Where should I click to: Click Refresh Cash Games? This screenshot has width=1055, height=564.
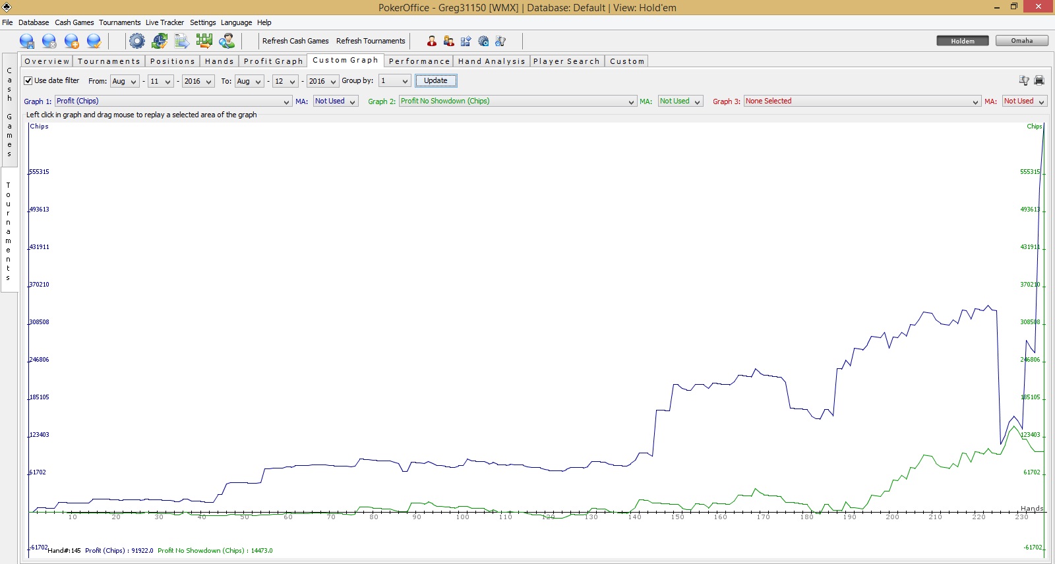coord(295,41)
